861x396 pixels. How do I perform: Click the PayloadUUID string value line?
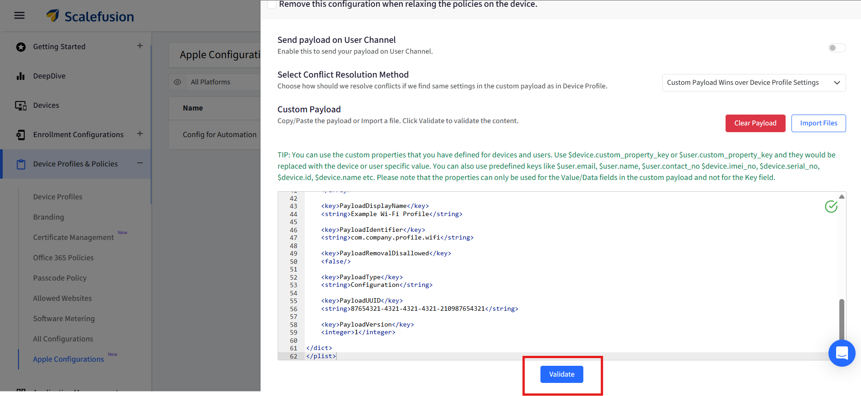419,309
